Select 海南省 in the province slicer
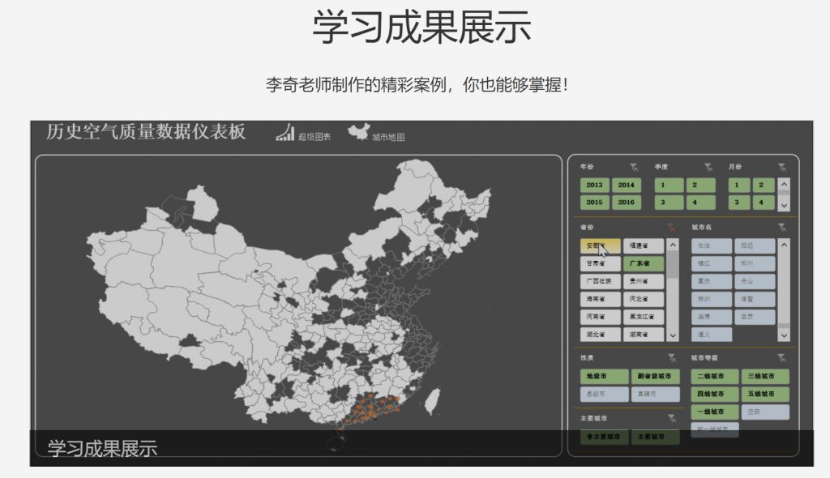The image size is (830, 478). coord(601,299)
